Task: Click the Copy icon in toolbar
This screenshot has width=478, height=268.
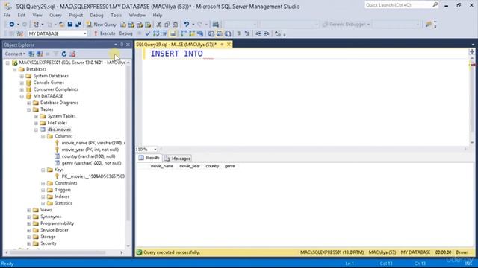Action: [x=167, y=25]
